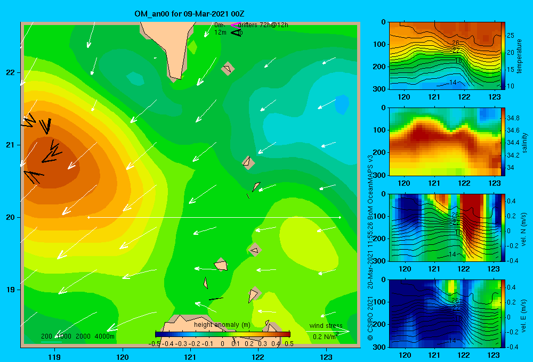Click the "26" isotherm label in temperature panel
Viewport: 533px width, 362px height.
[x=456, y=43]
